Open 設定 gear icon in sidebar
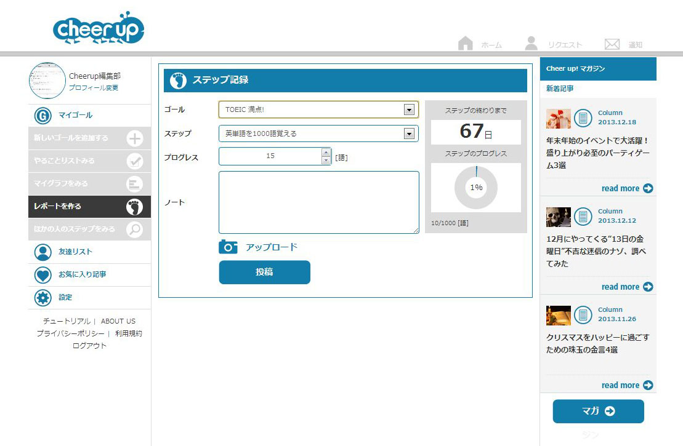 (x=42, y=298)
